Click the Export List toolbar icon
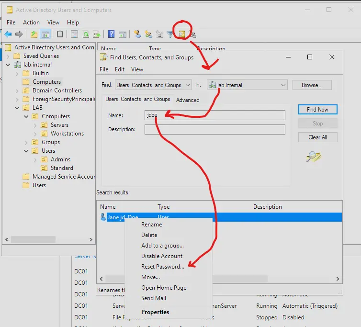This screenshot has width=361, height=327. tap(97, 34)
